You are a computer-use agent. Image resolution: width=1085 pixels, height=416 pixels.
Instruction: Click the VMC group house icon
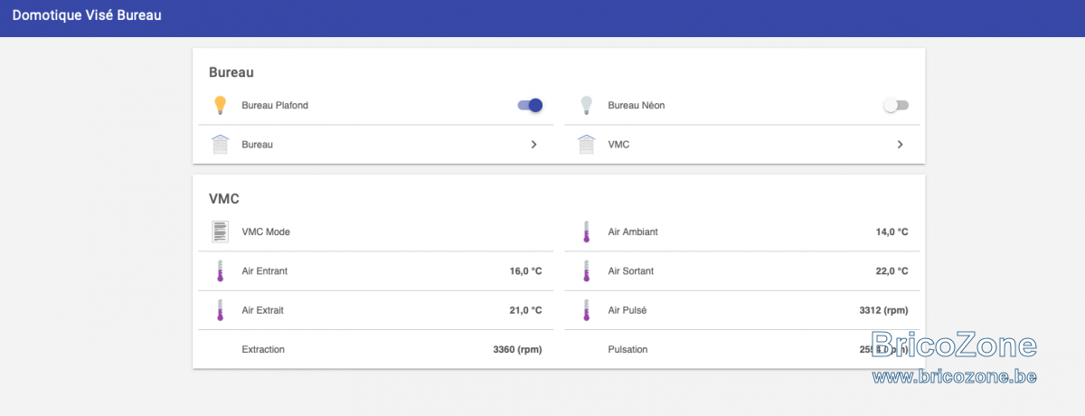click(586, 144)
